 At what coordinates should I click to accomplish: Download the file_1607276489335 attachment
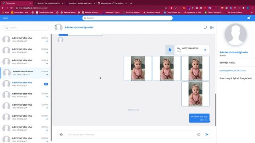205,50
